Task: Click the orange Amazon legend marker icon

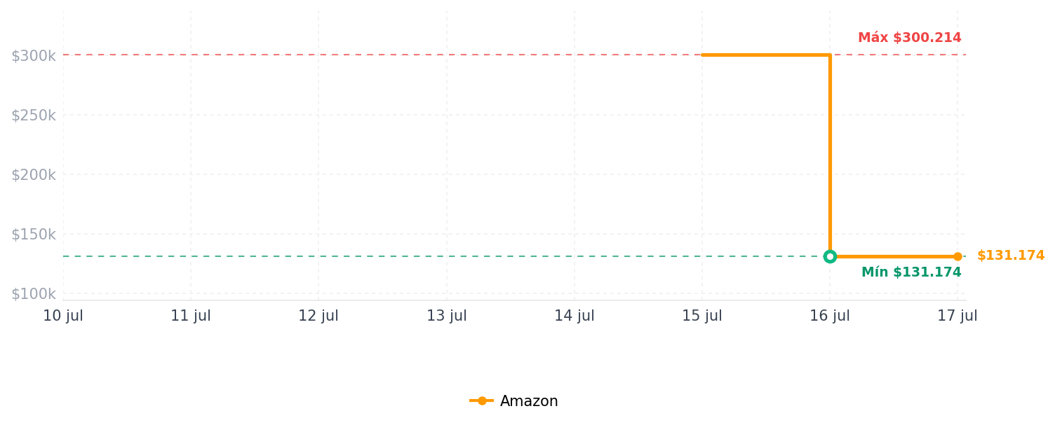Action: [x=482, y=400]
